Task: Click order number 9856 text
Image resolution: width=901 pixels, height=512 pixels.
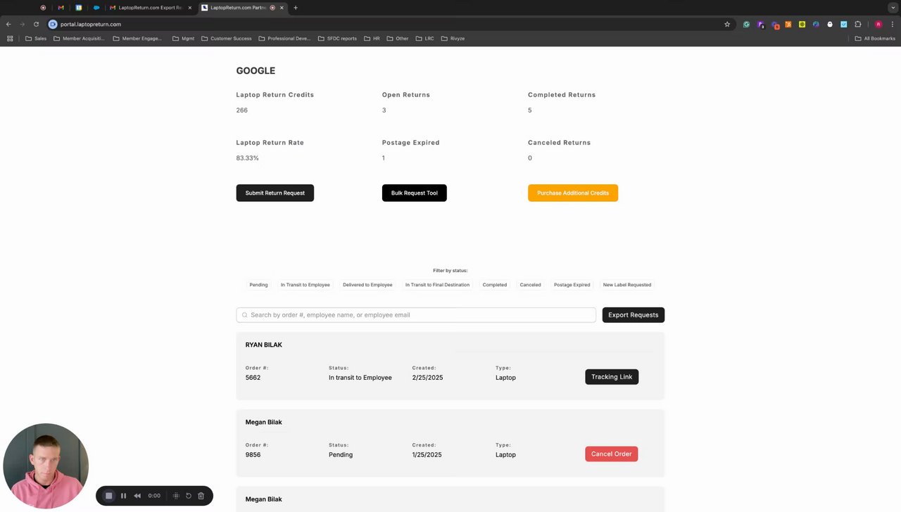Action: [x=253, y=455]
